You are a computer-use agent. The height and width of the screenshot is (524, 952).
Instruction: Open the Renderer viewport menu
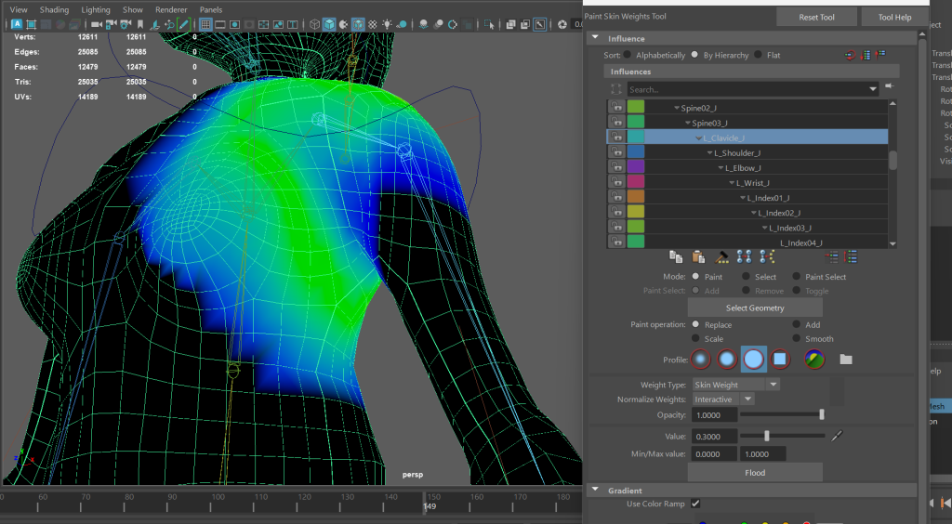[171, 9]
